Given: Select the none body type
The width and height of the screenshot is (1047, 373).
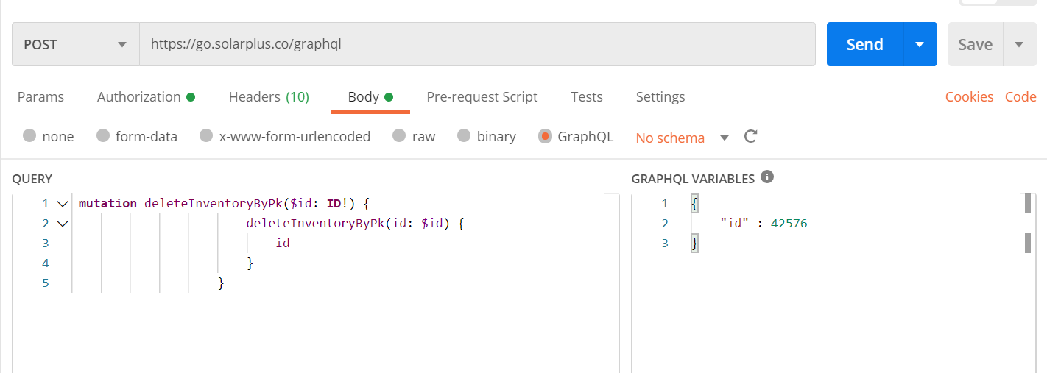Looking at the screenshot, I should pyautogui.click(x=29, y=136).
